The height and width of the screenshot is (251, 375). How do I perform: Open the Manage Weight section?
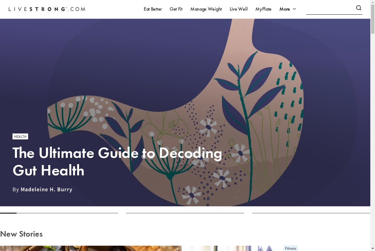pos(206,9)
